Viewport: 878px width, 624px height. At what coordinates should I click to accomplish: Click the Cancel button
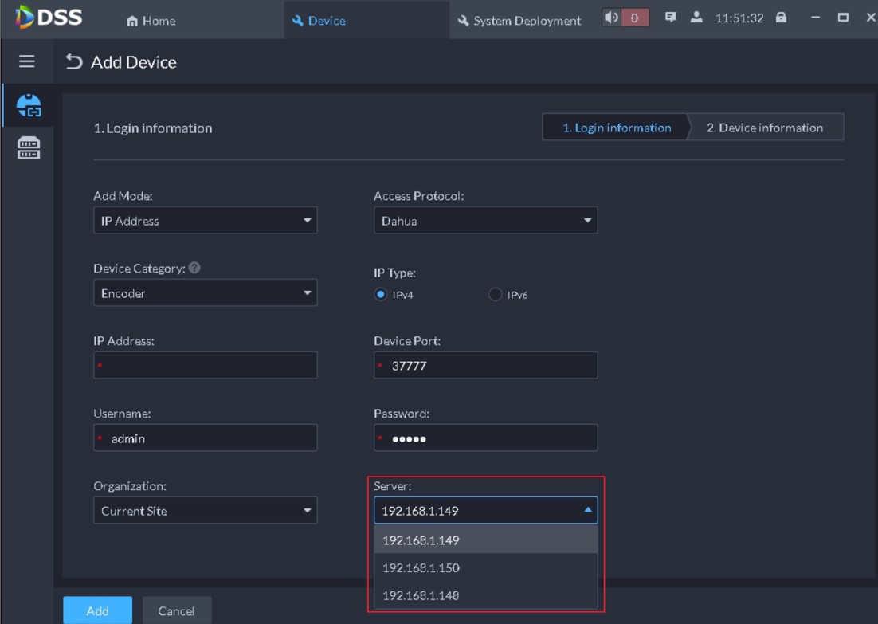tap(176, 610)
